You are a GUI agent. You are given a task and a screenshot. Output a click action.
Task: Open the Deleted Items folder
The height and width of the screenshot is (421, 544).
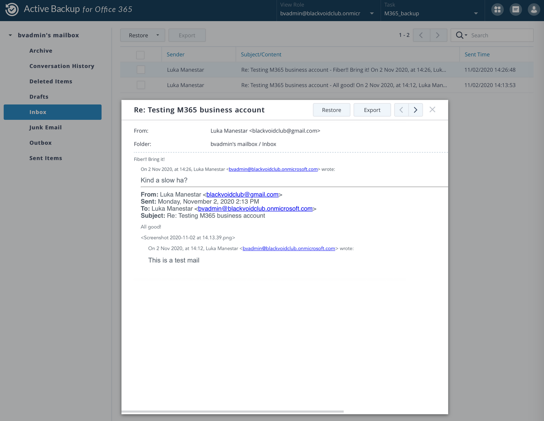coord(51,81)
